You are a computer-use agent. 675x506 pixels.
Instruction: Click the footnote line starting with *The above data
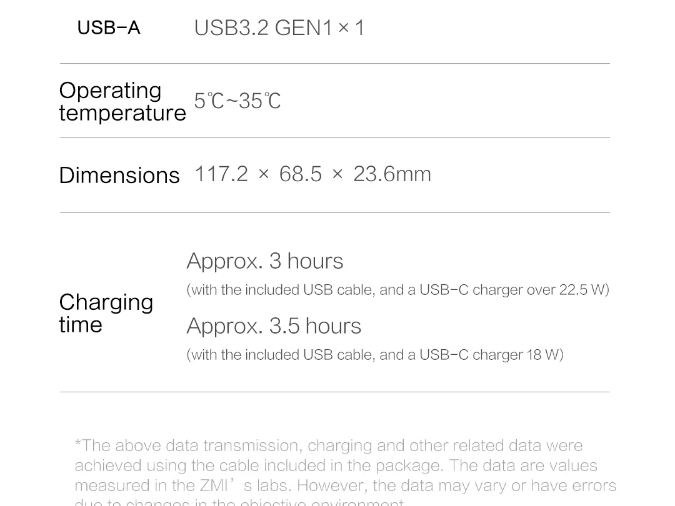click(328, 445)
